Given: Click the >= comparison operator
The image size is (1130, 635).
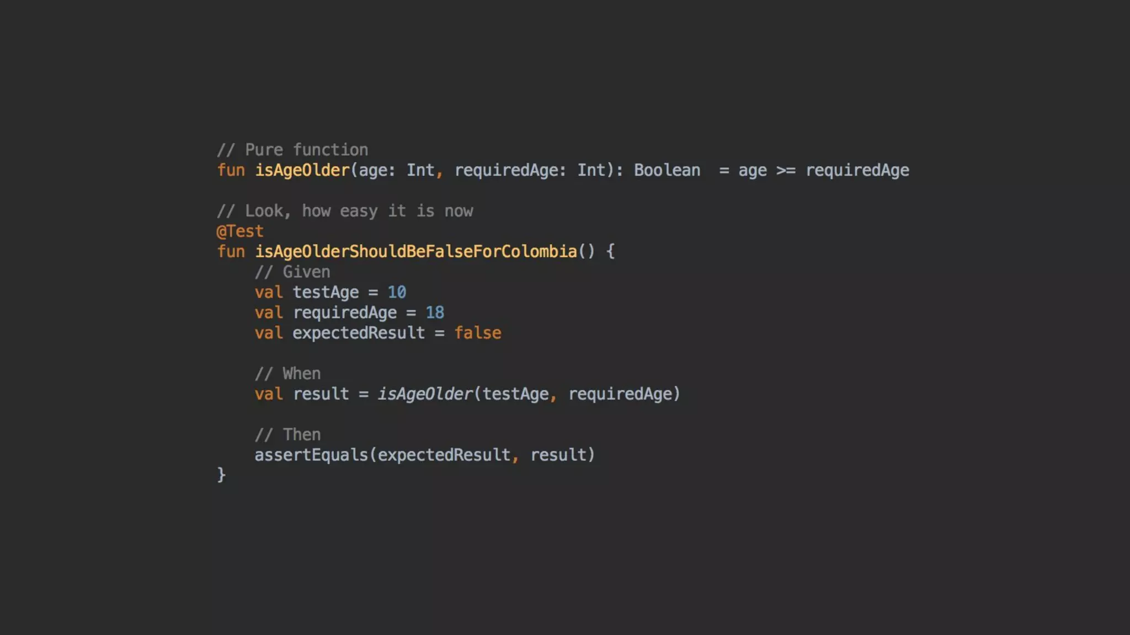Looking at the screenshot, I should tap(785, 170).
